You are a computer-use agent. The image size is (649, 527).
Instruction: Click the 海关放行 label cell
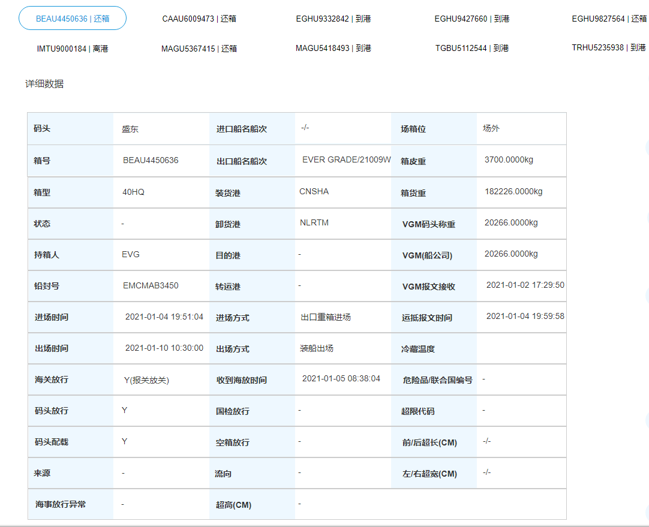pos(70,380)
